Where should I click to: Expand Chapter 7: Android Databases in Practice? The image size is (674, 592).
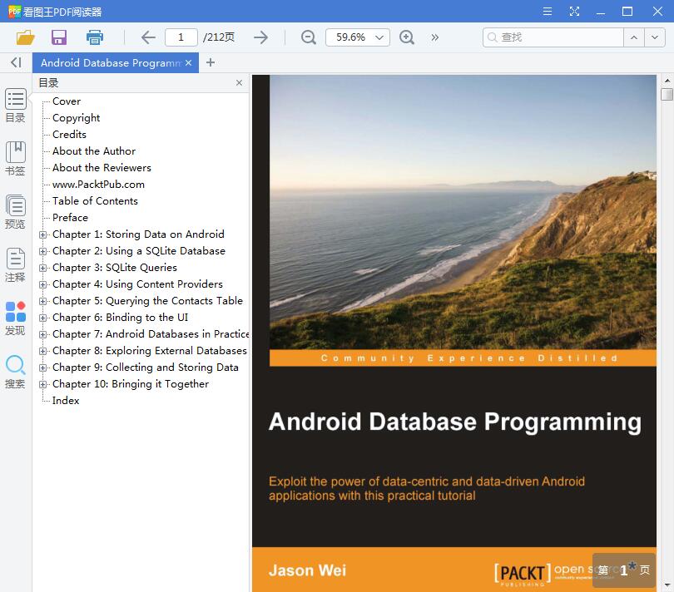42,334
